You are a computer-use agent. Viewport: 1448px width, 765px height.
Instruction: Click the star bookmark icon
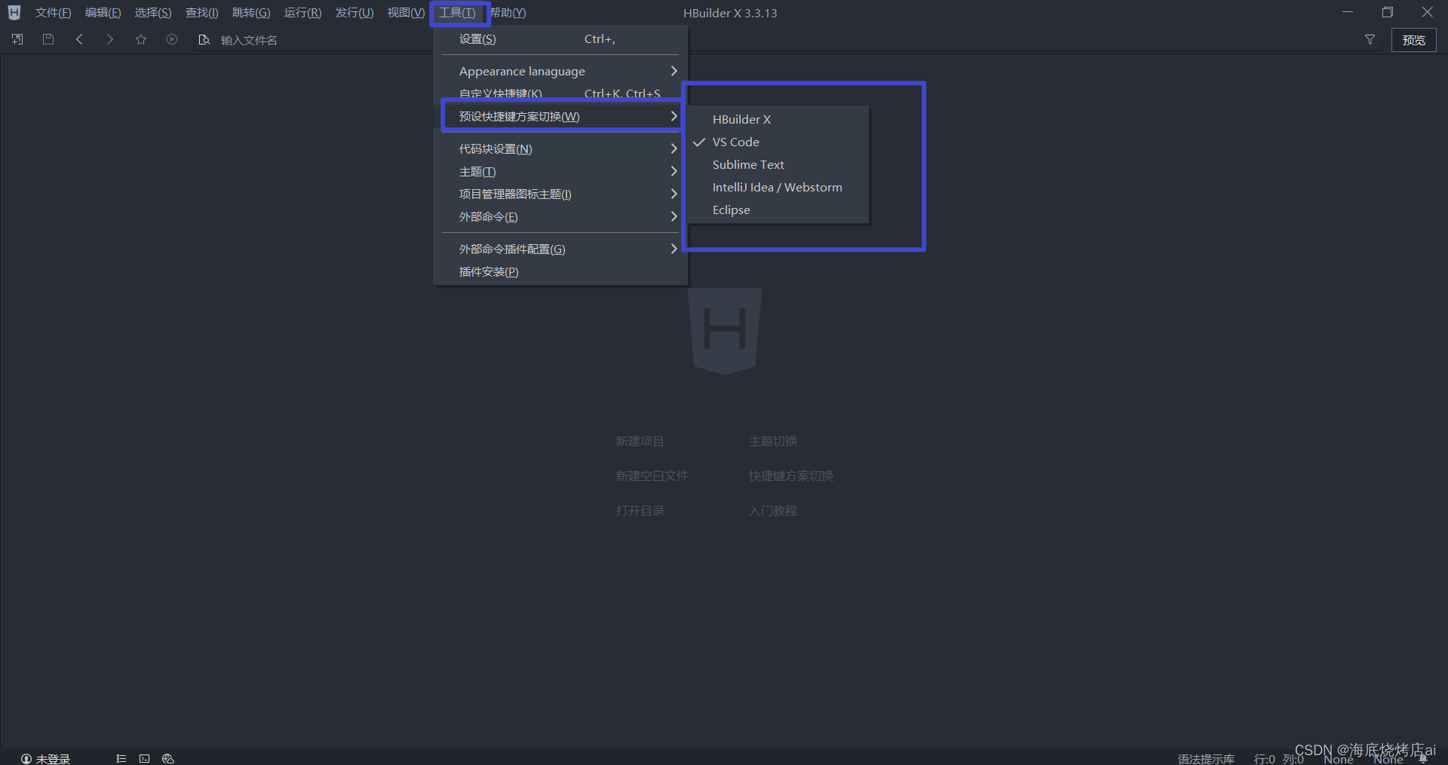(x=141, y=39)
